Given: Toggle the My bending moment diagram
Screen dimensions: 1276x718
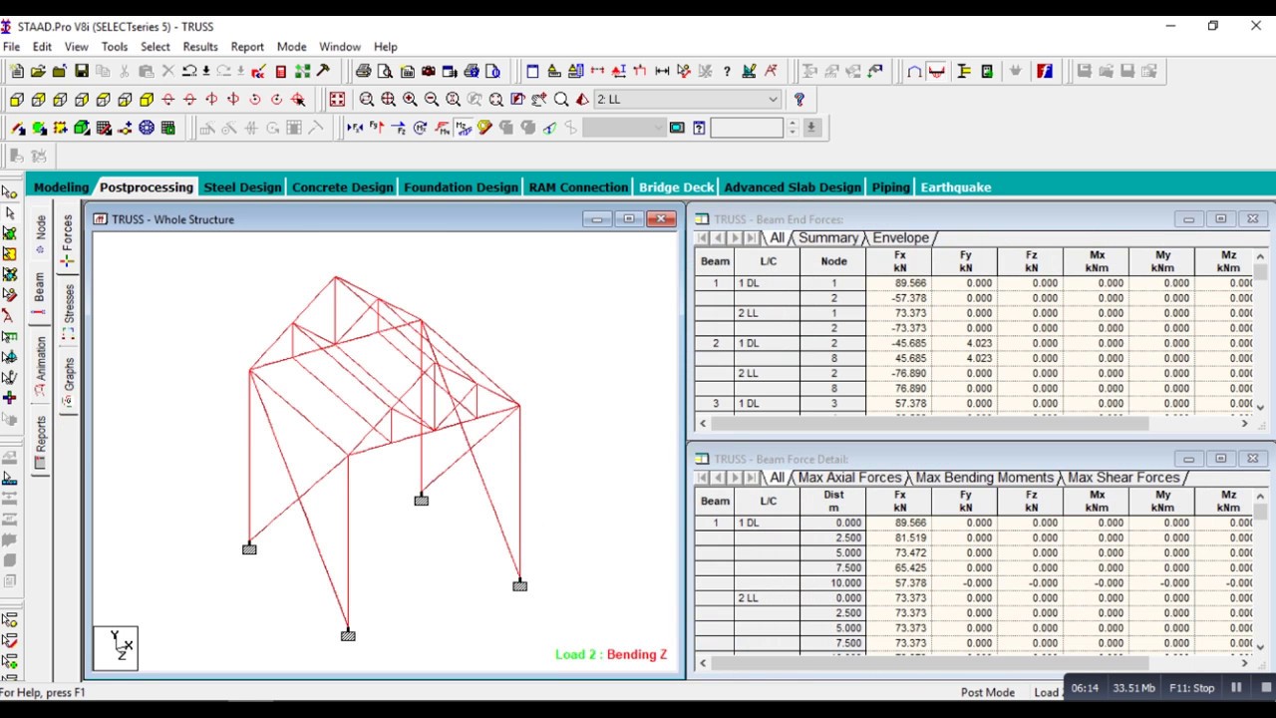Looking at the screenshot, I should 442,128.
